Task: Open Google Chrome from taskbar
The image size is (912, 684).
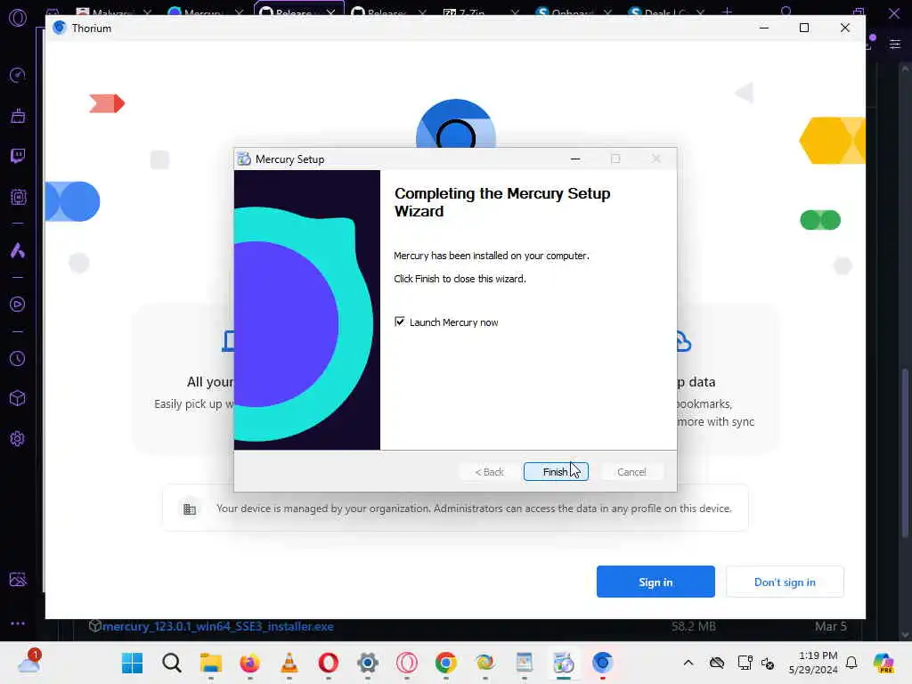Action: [x=445, y=663]
